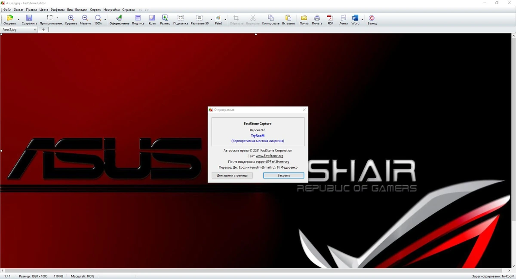This screenshot has height=279, width=516.
Task: Open the Правка menu
Action: click(31, 9)
